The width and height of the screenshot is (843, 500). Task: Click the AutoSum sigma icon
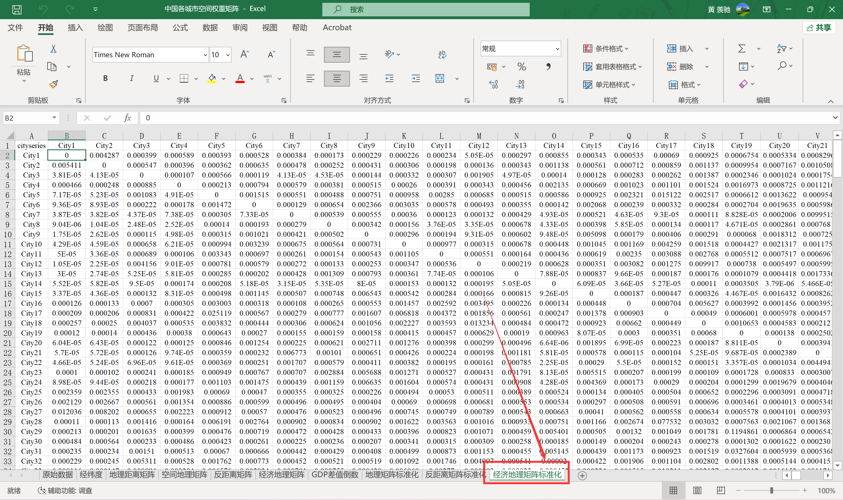pyautogui.click(x=742, y=49)
